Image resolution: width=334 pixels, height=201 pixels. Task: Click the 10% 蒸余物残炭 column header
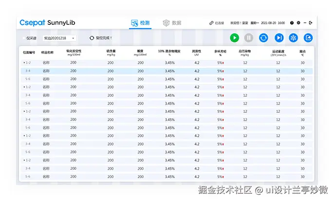169,53
